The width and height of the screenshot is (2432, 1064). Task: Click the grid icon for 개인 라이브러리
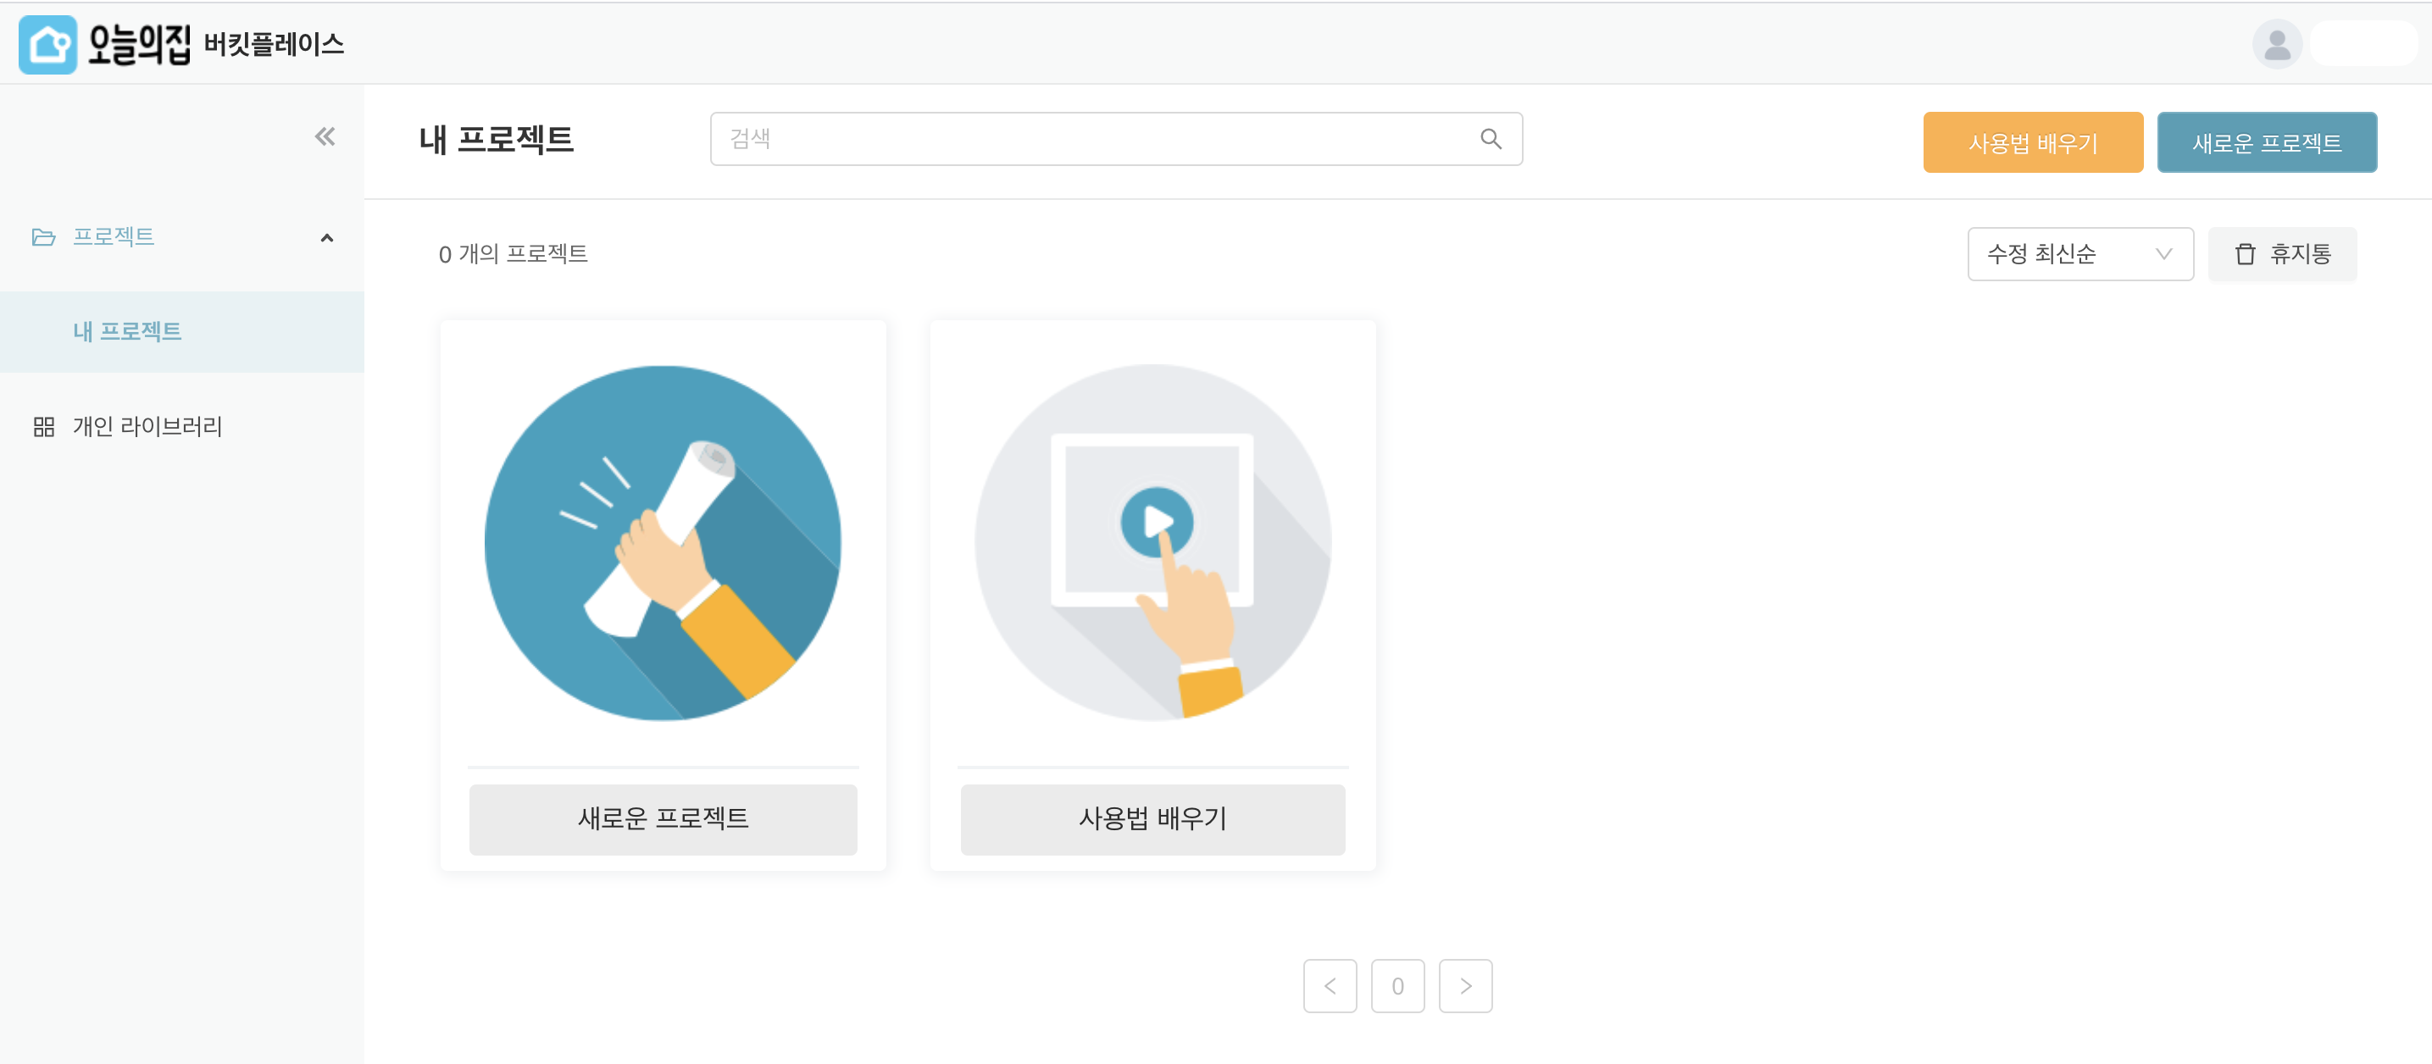[43, 427]
